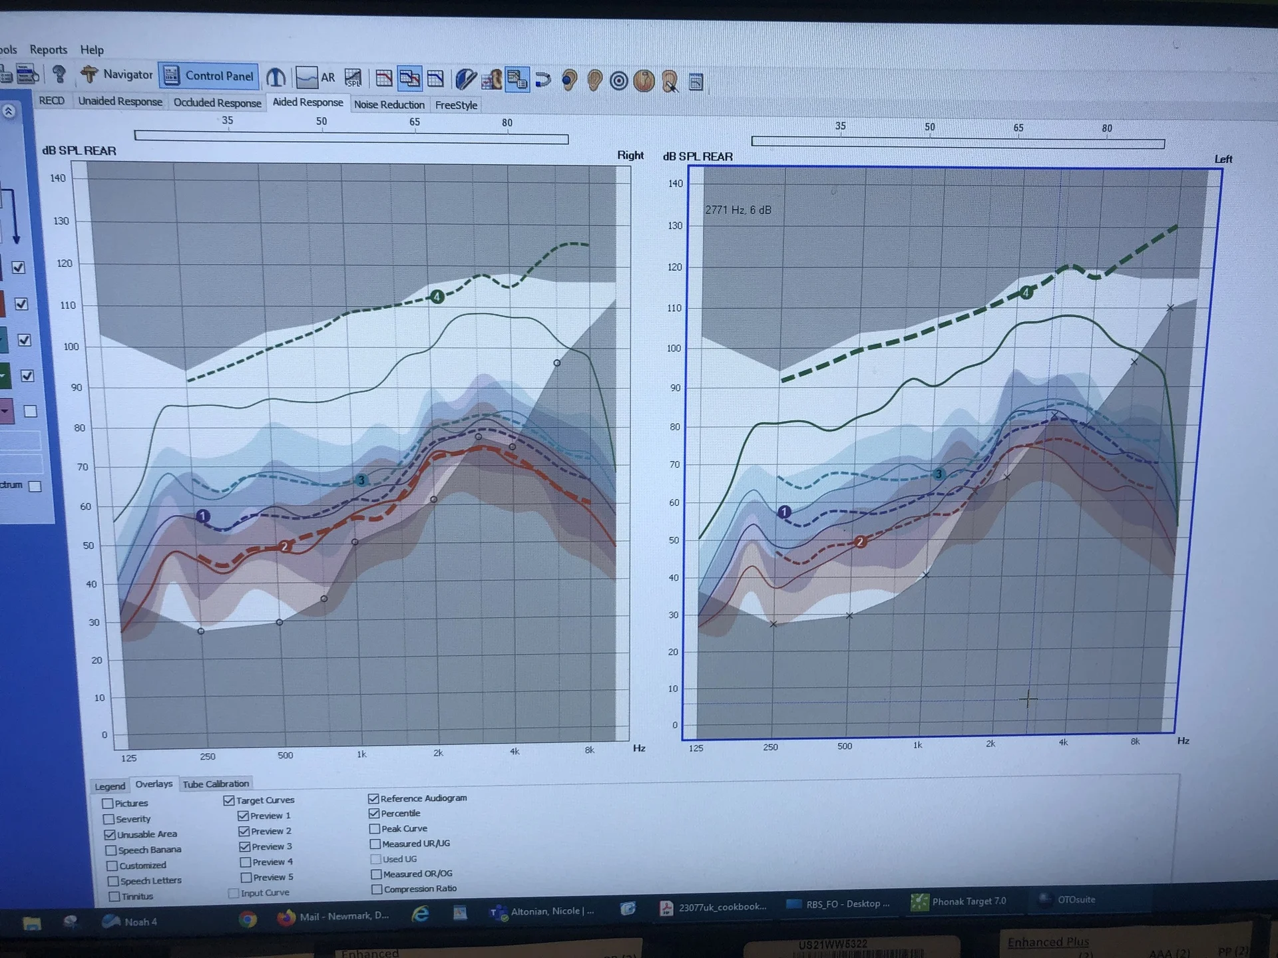This screenshot has width=1278, height=958.
Task: Click the left-ear input level bar
Action: pyautogui.click(x=958, y=142)
